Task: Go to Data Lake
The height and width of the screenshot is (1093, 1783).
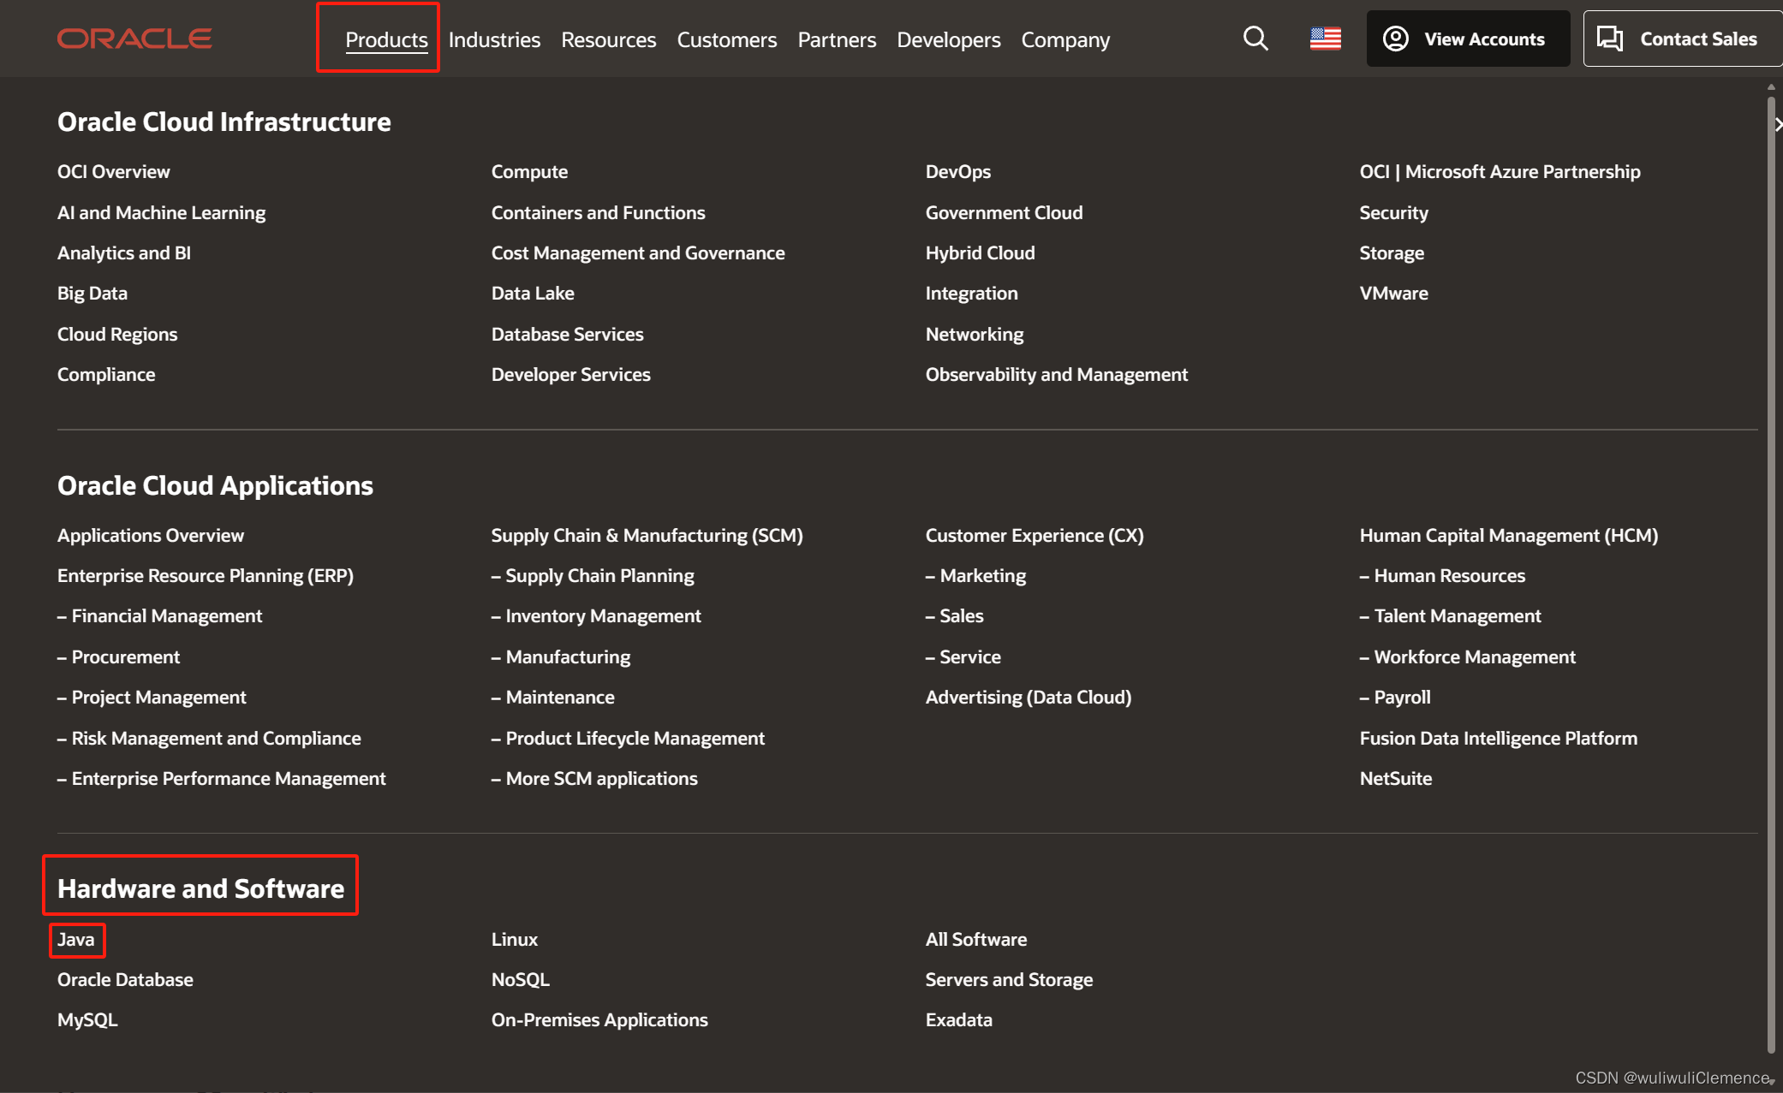Action: click(532, 293)
